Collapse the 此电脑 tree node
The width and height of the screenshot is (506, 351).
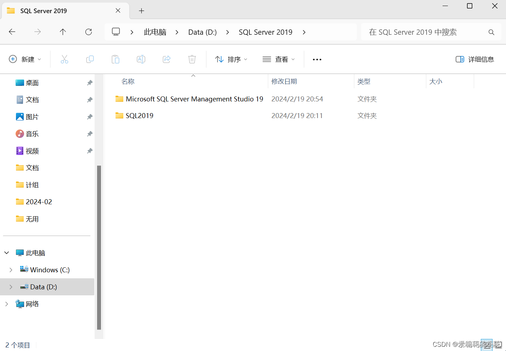coord(7,253)
